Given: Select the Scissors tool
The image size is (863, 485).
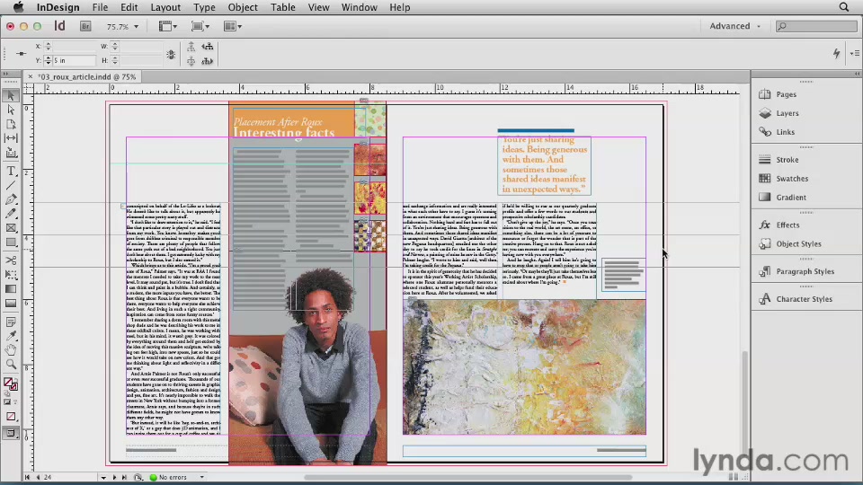Looking at the screenshot, I should [x=11, y=260].
